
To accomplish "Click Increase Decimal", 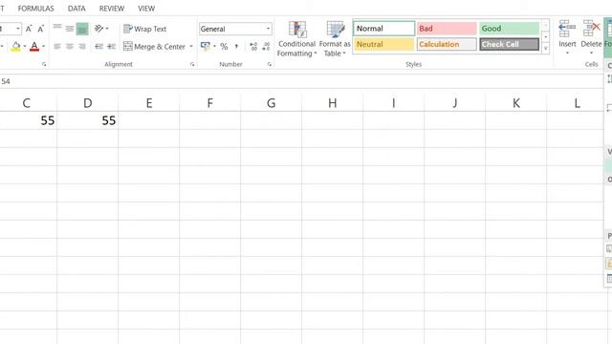I will 253,47.
